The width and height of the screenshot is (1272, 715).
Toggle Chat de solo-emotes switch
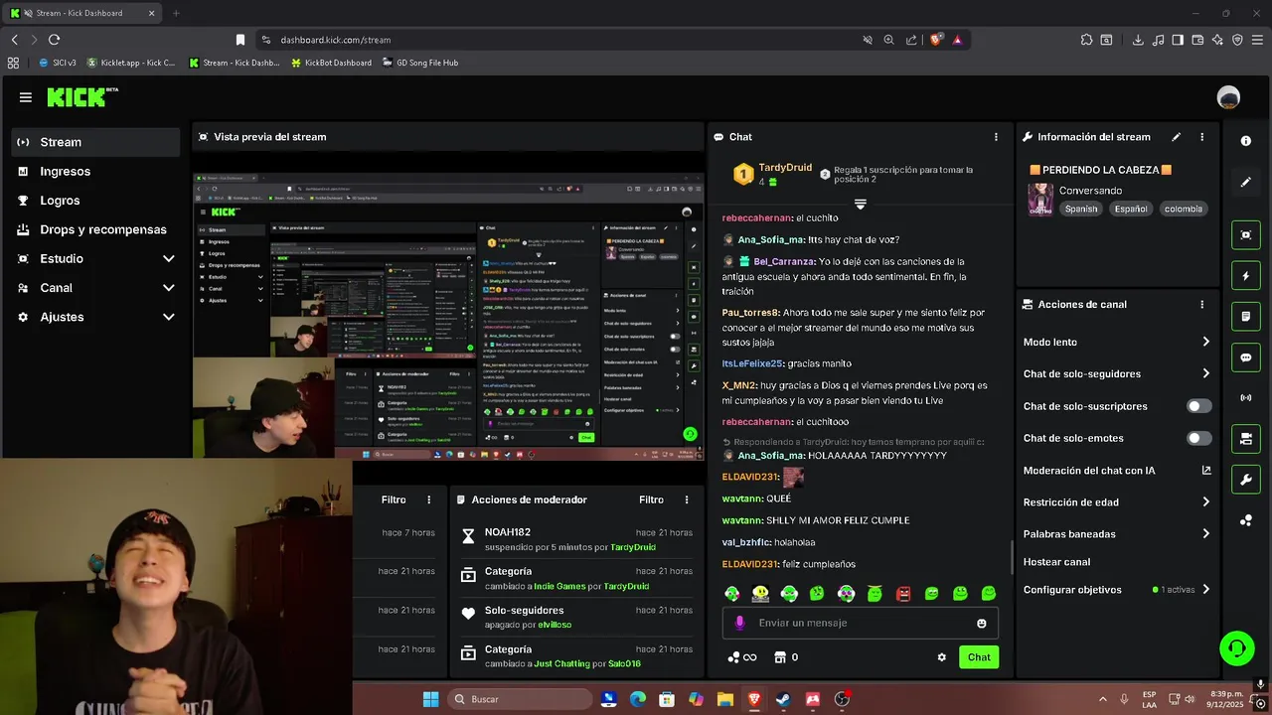click(x=1199, y=438)
